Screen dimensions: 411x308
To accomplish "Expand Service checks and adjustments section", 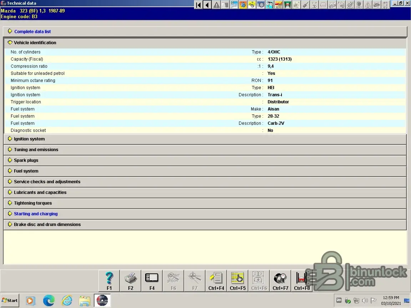I will point(205,182).
